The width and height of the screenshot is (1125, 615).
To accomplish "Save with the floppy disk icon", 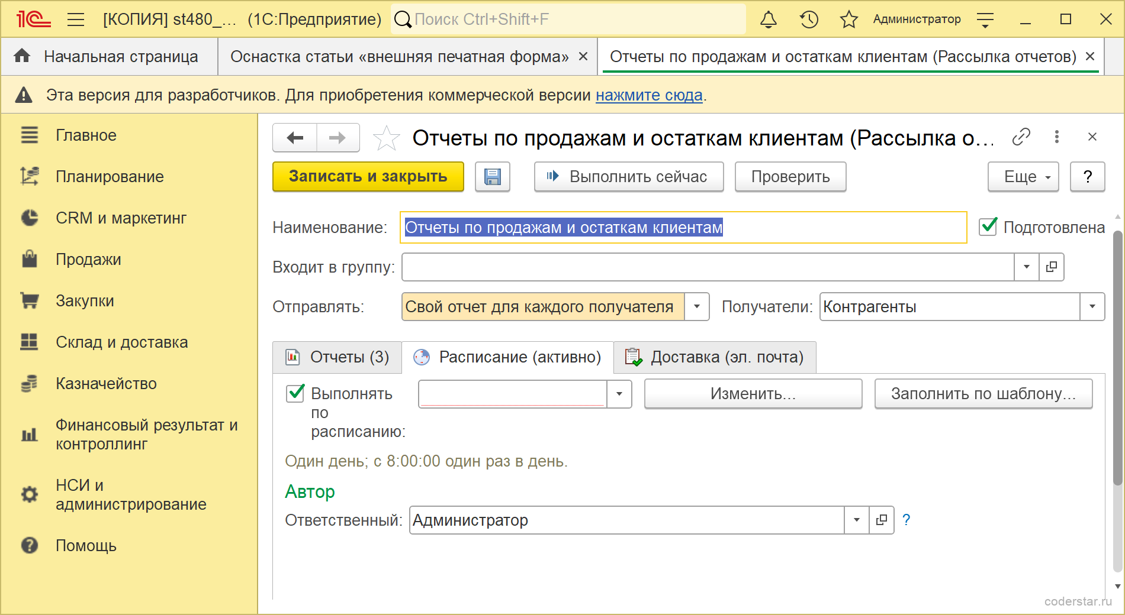I will point(493,177).
